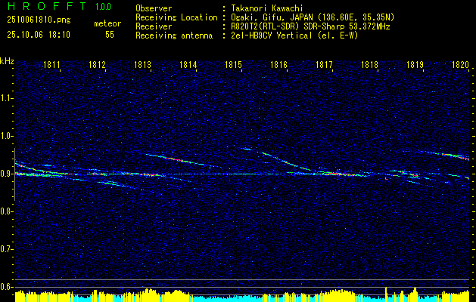Click the 1811 time marker

(51, 65)
